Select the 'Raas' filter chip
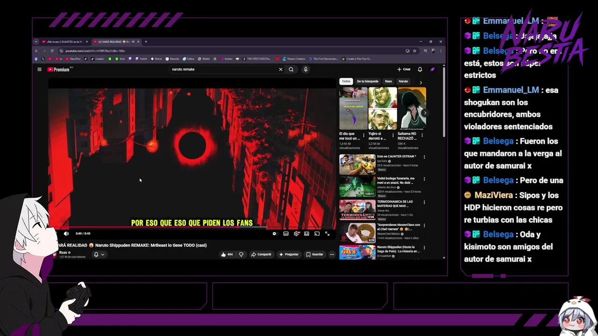Screen dimensions: 598x336 coord(388,81)
